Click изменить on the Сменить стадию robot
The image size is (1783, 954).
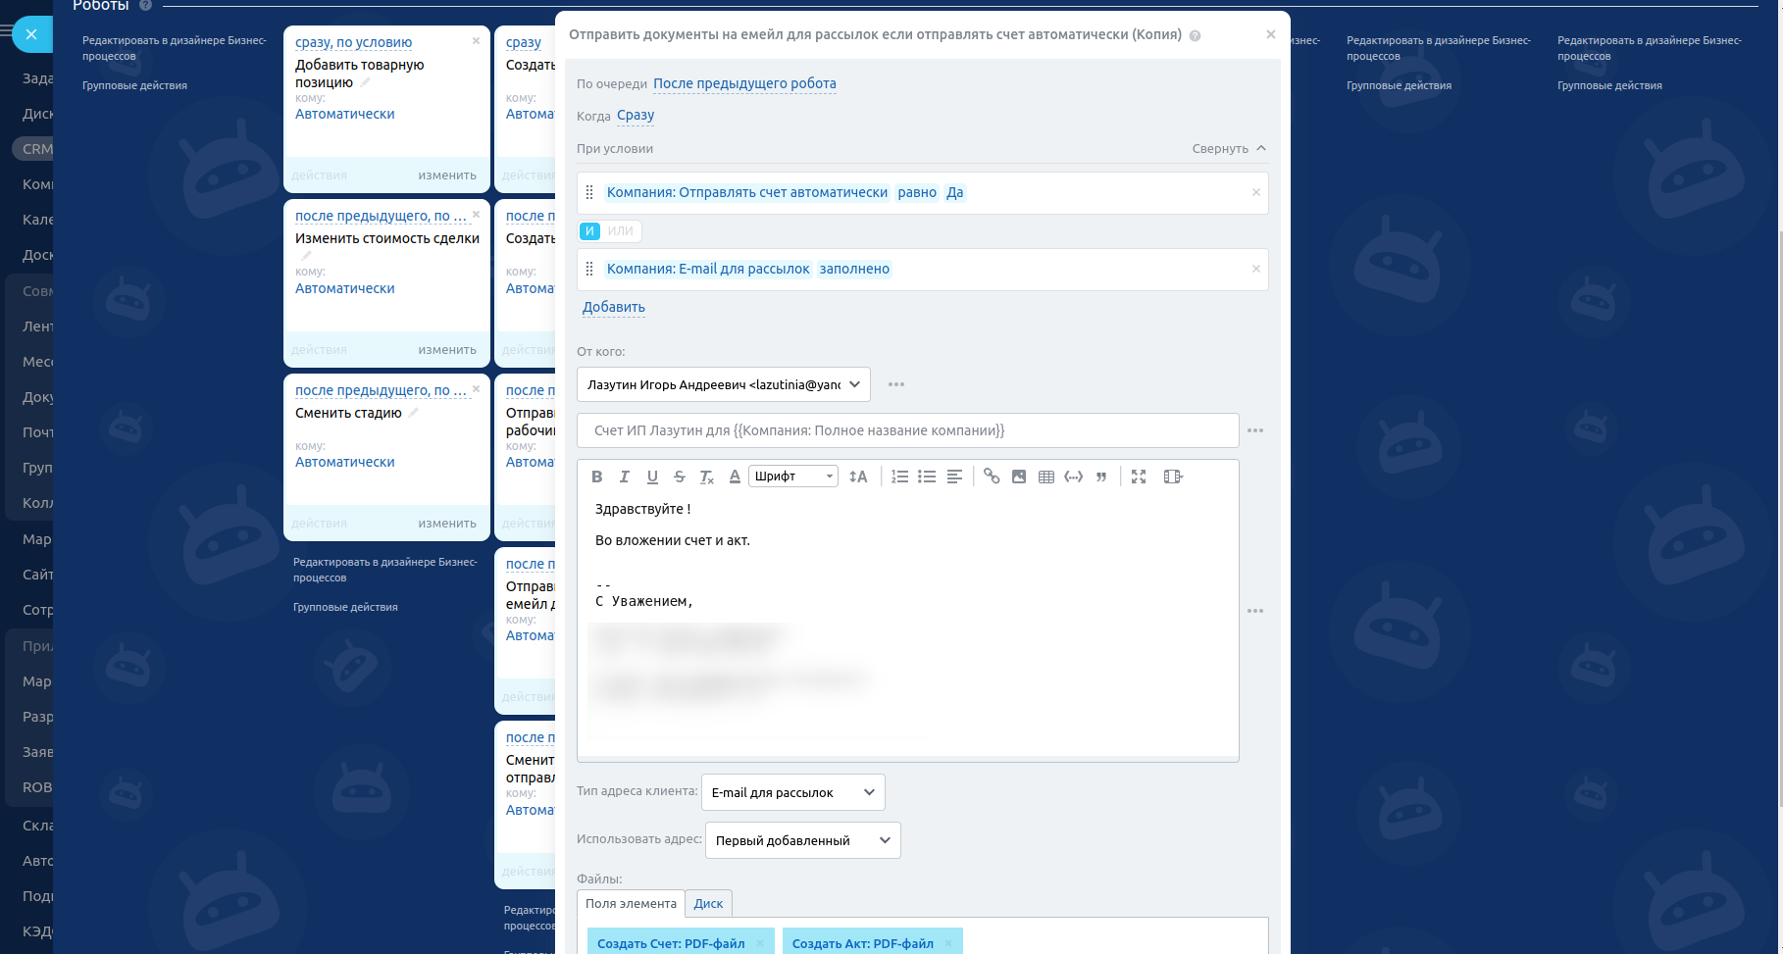click(x=447, y=524)
